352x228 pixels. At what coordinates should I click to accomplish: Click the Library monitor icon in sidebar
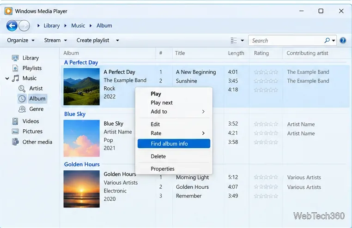click(x=15, y=58)
